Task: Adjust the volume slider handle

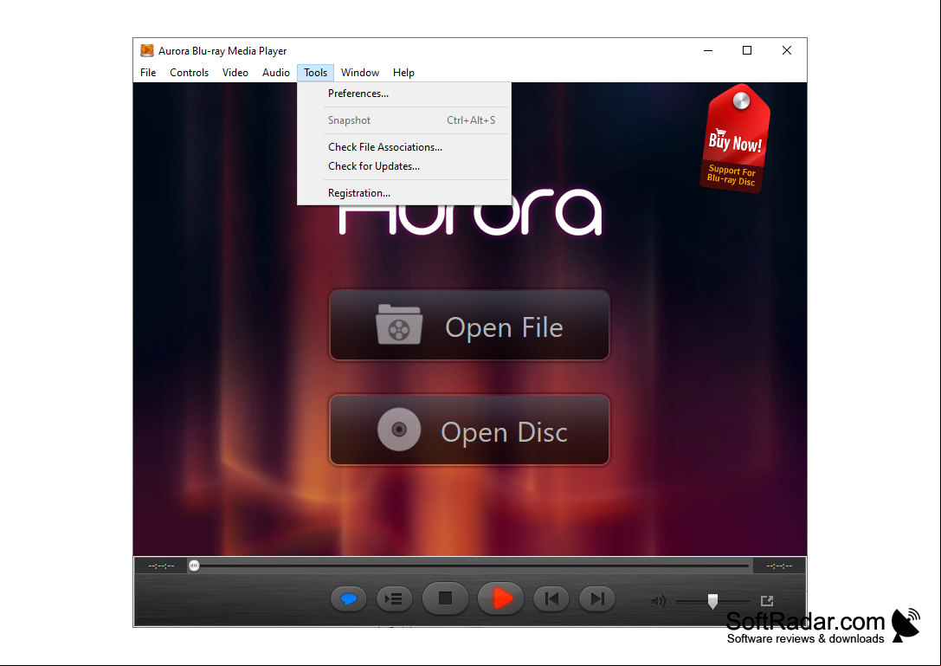Action: [x=712, y=601]
